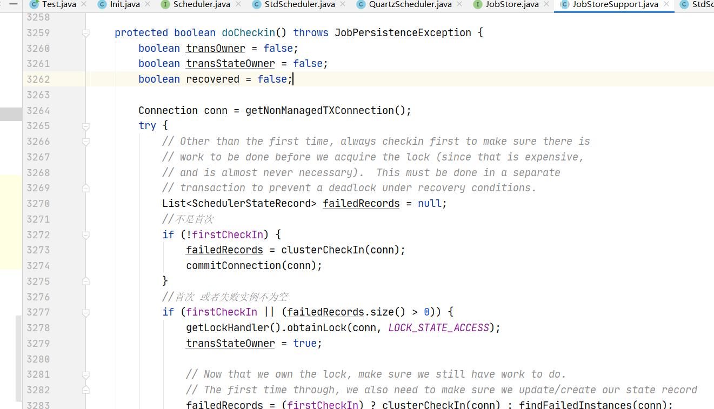Click line number 3270 in the gutter
Screen dimensions: 714x409
(x=38, y=204)
